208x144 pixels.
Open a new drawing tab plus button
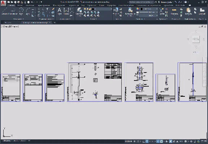tap(55, 22)
